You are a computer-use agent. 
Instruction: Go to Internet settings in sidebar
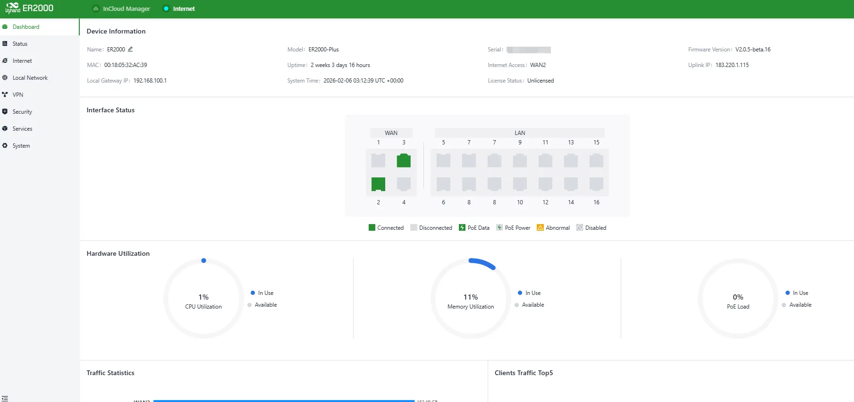point(40,61)
